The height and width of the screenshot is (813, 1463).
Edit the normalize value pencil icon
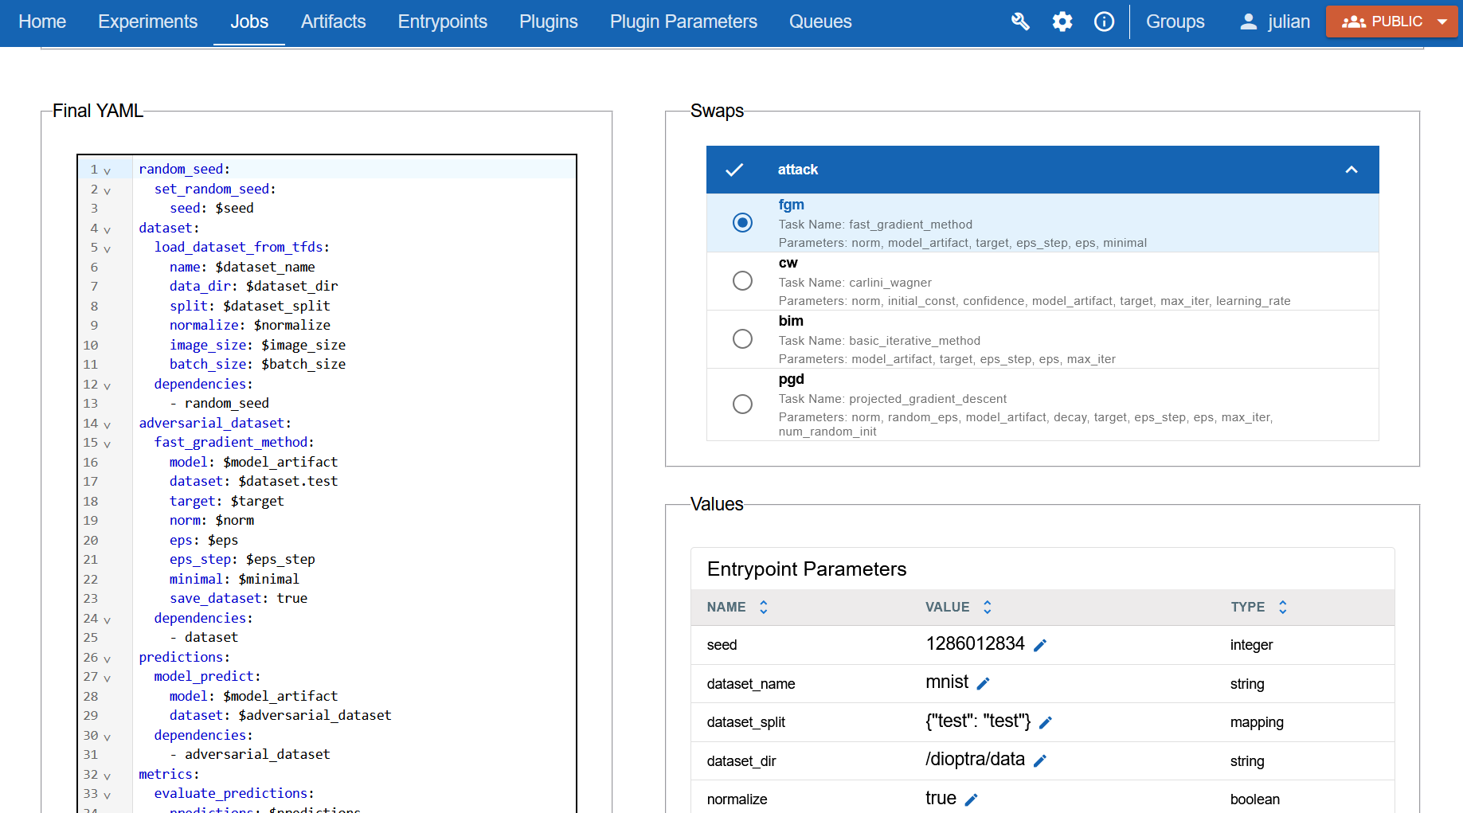click(972, 799)
